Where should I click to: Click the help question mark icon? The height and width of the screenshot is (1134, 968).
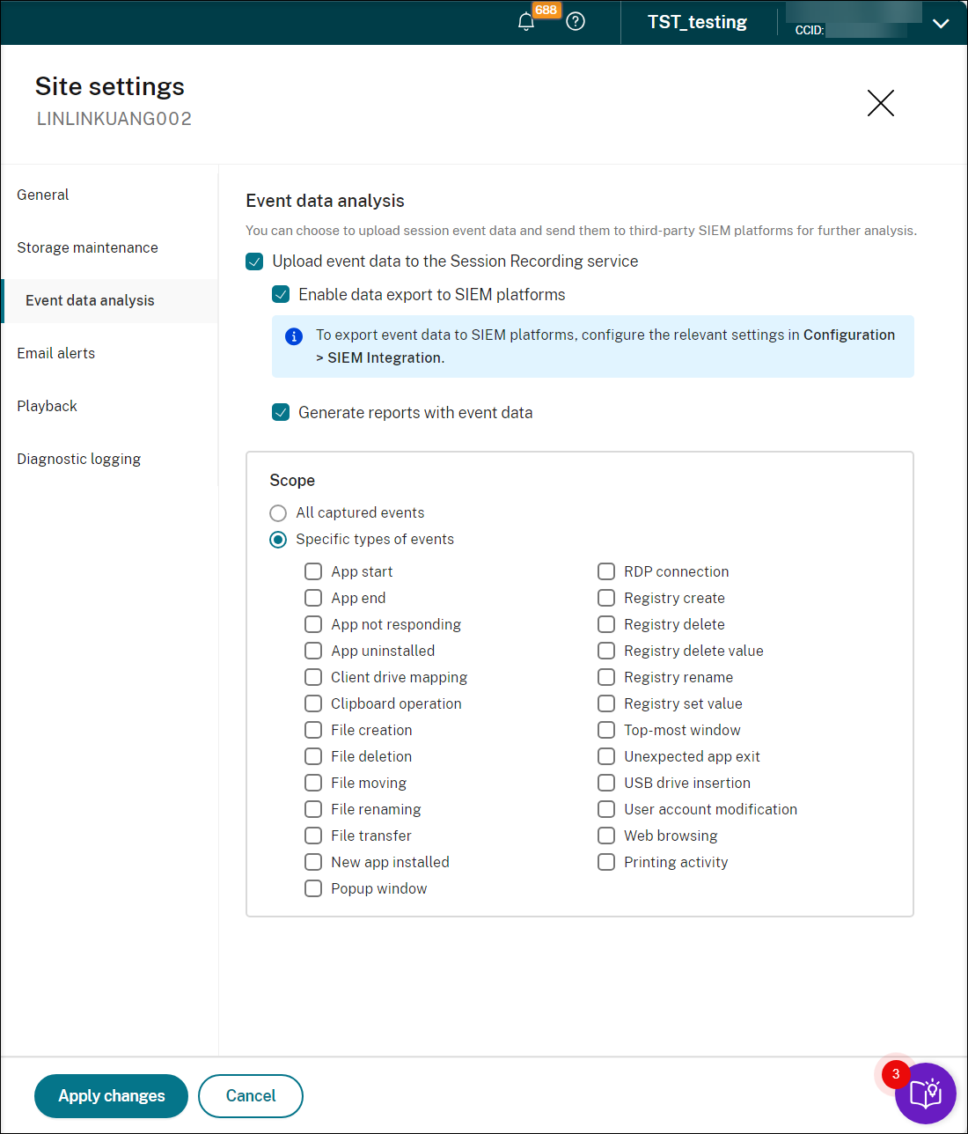pos(576,22)
